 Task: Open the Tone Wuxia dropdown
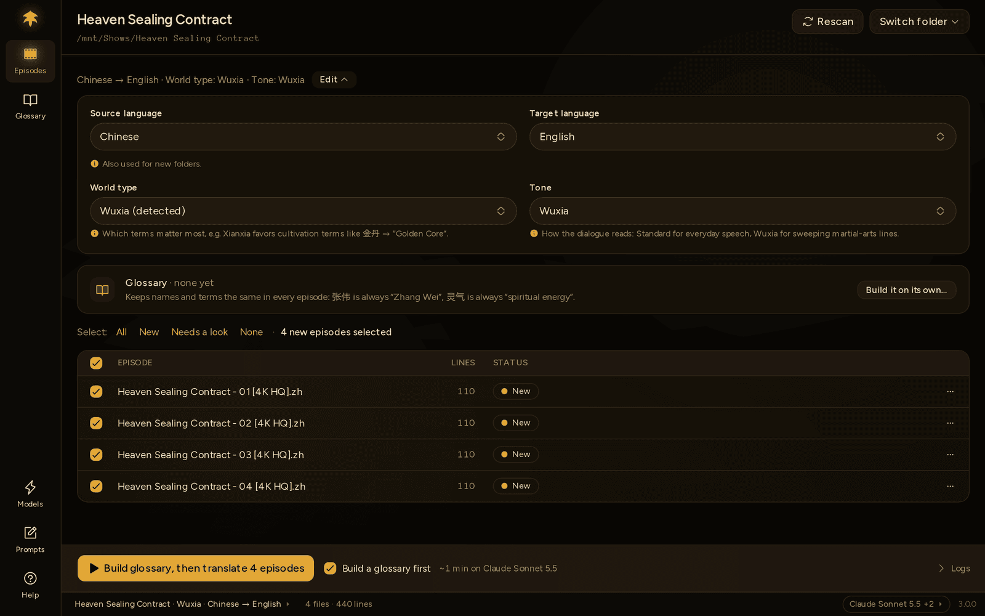[742, 211]
